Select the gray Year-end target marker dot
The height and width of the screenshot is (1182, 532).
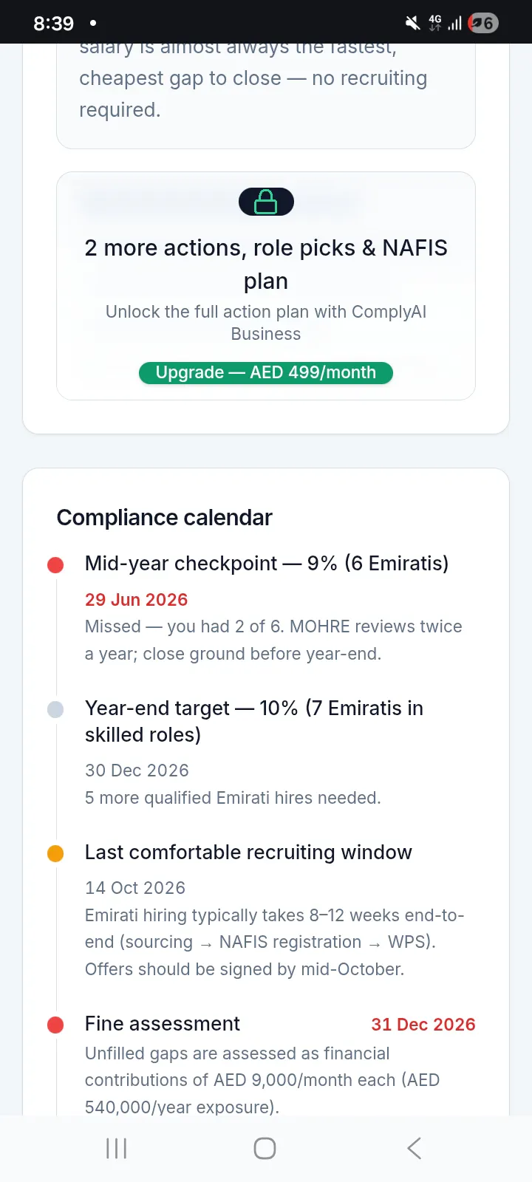click(55, 709)
